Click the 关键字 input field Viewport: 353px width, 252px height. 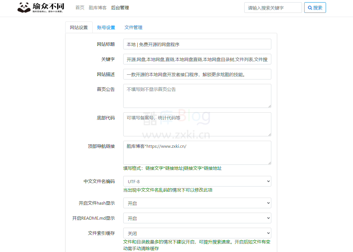tap(197, 59)
